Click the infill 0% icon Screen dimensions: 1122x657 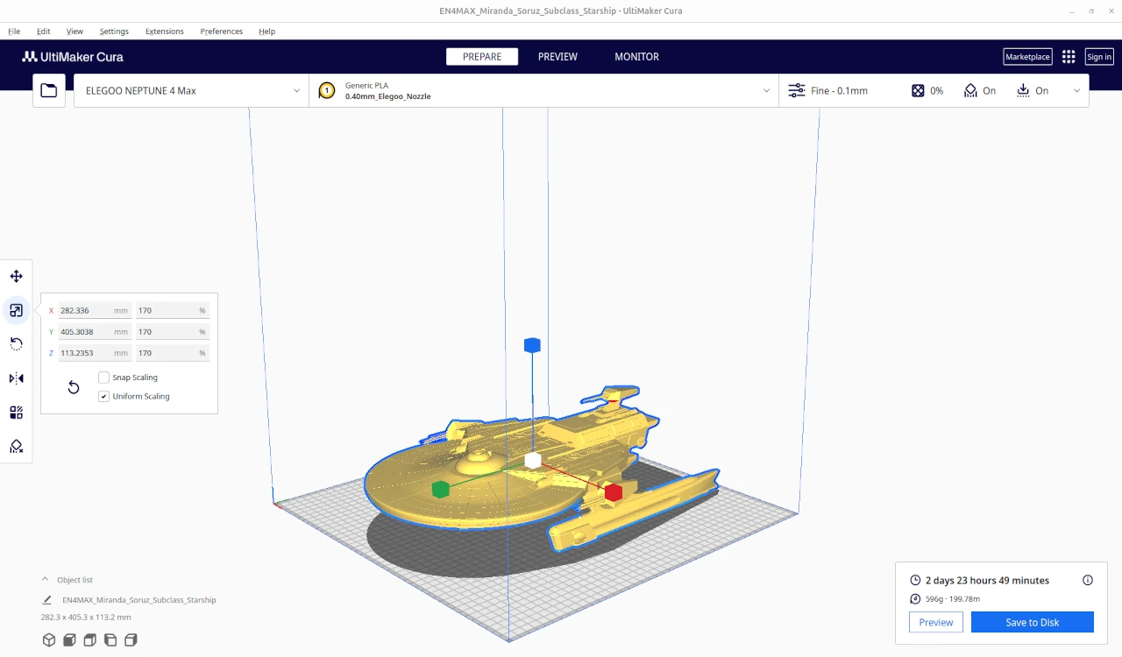pos(918,90)
